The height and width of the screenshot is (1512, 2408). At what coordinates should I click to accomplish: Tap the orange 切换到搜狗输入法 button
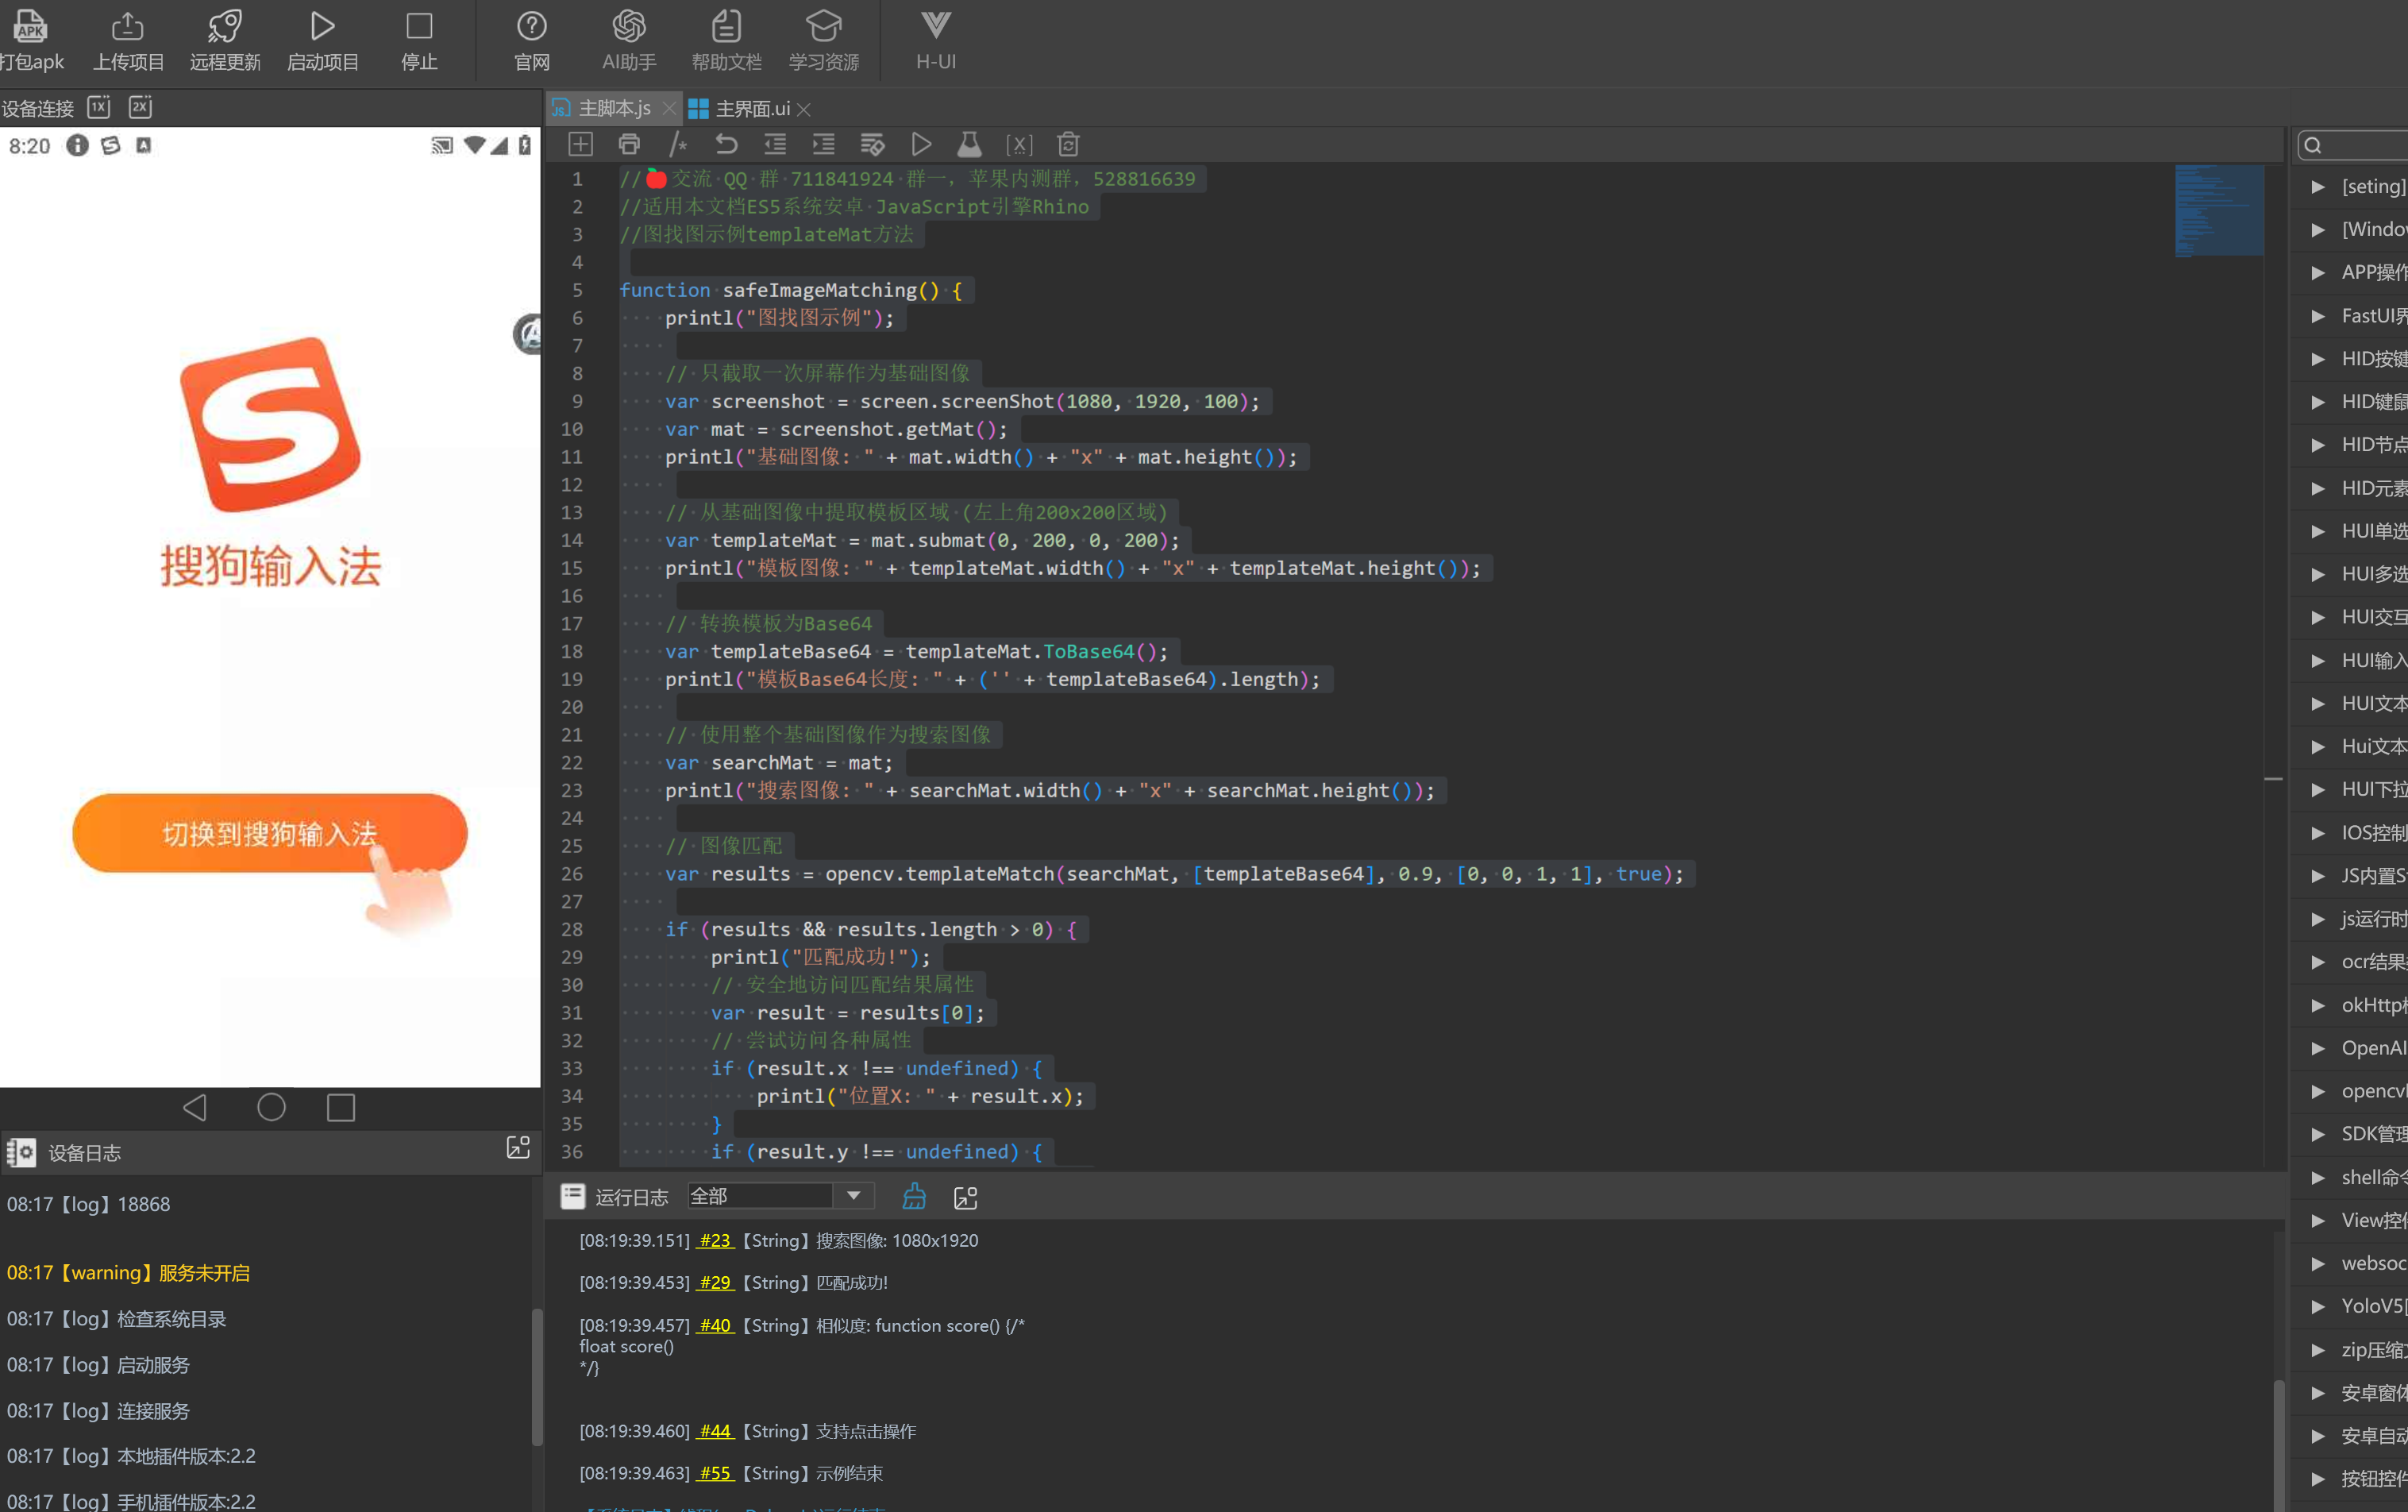[x=269, y=833]
